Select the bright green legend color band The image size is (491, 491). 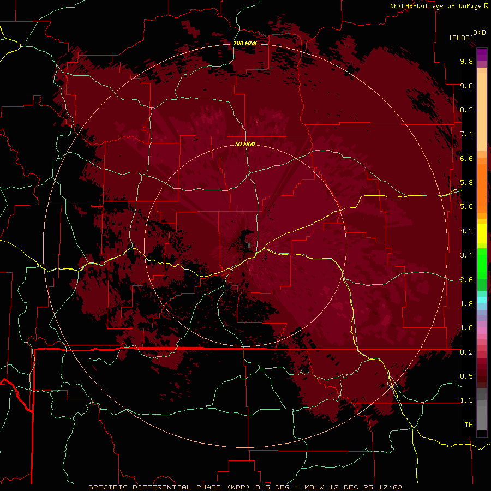(482, 263)
